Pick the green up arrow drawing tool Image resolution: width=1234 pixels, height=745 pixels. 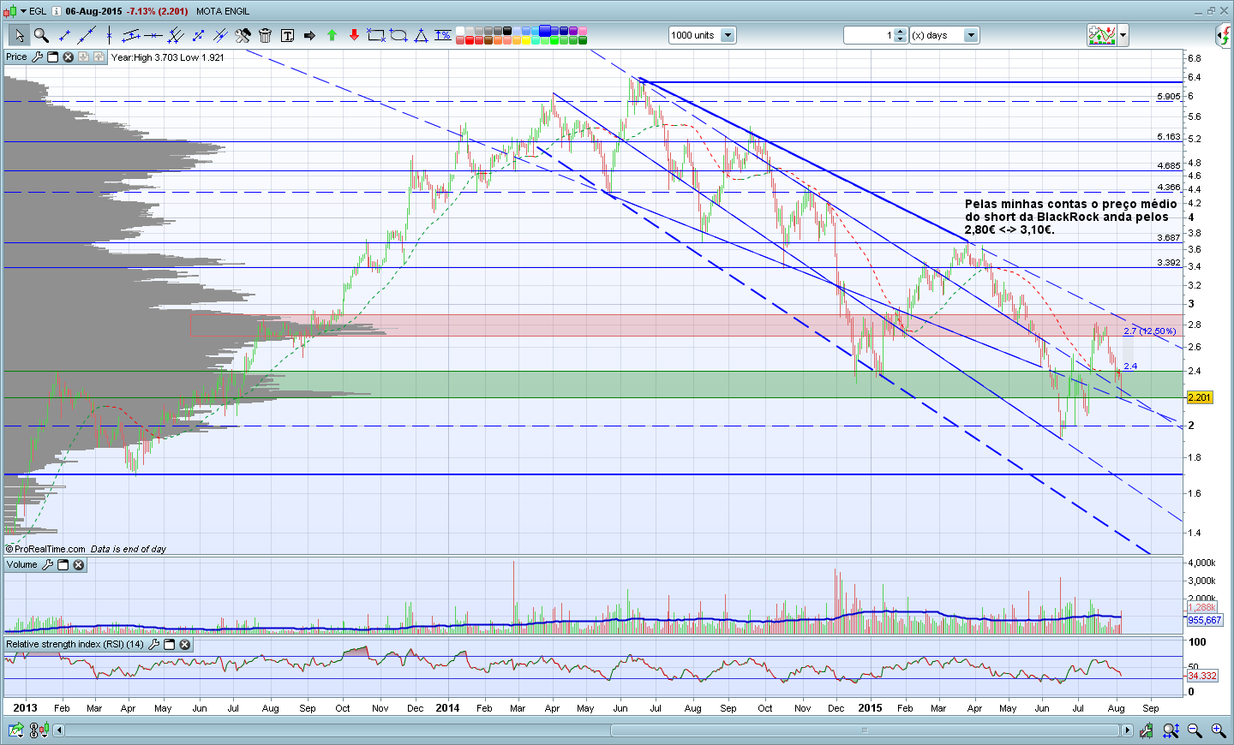tap(332, 35)
